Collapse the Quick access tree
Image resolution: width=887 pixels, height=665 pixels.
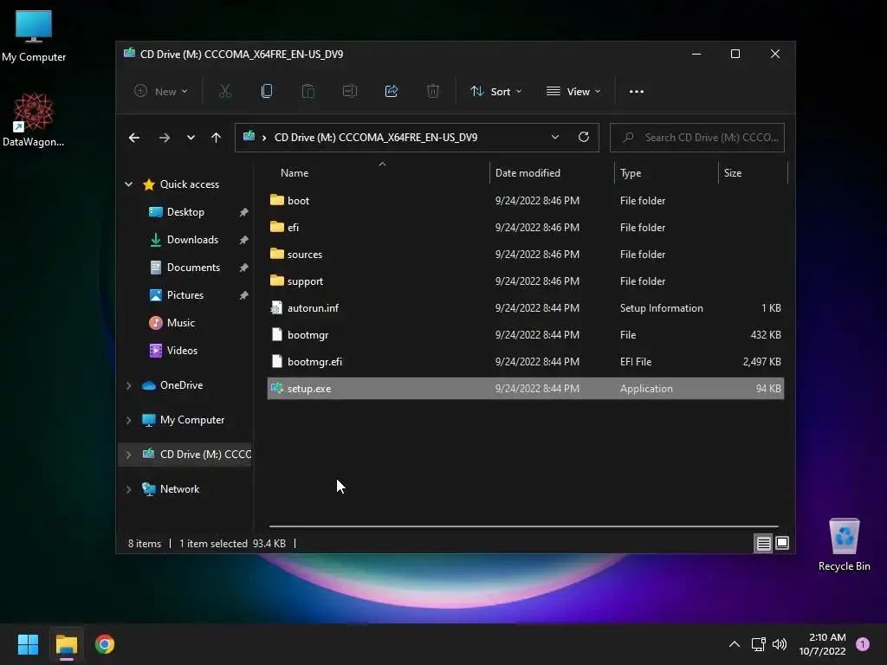[128, 184]
